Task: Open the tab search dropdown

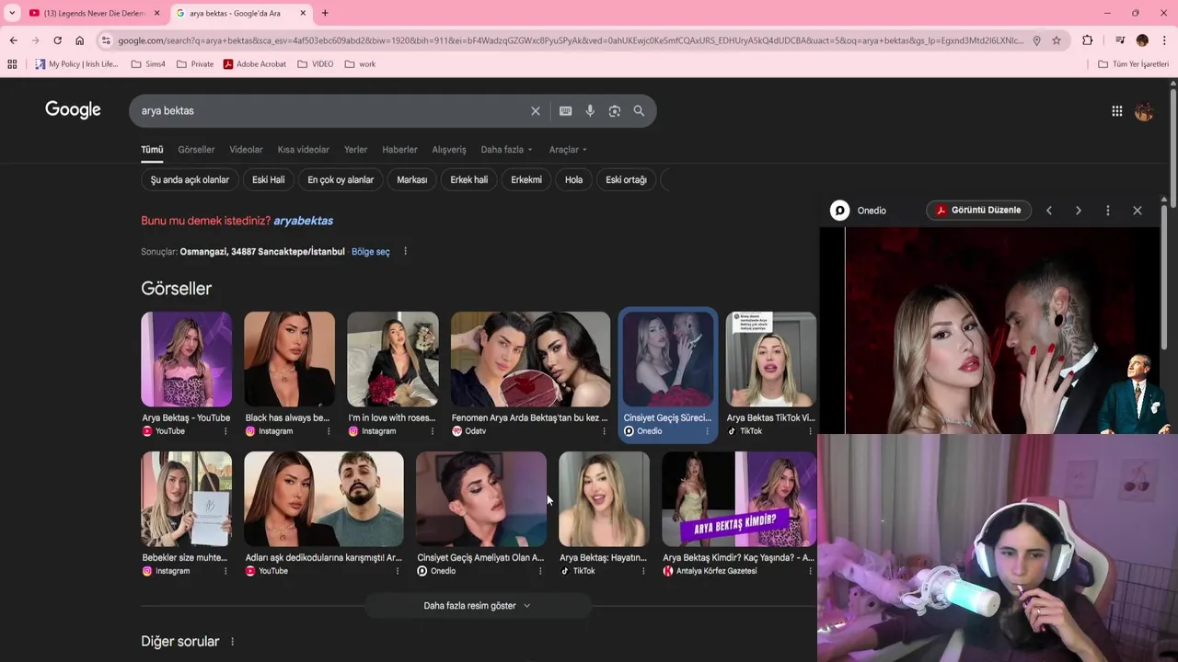Action: click(x=12, y=13)
